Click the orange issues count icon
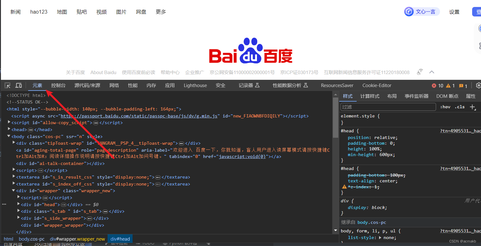 (461, 86)
